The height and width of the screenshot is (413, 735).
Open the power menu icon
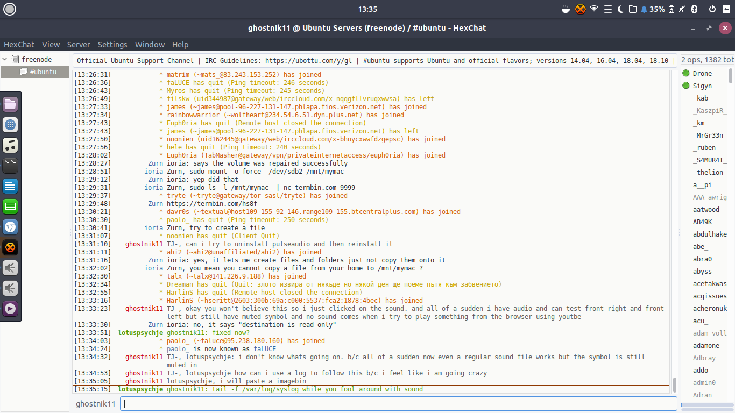pyautogui.click(x=712, y=9)
